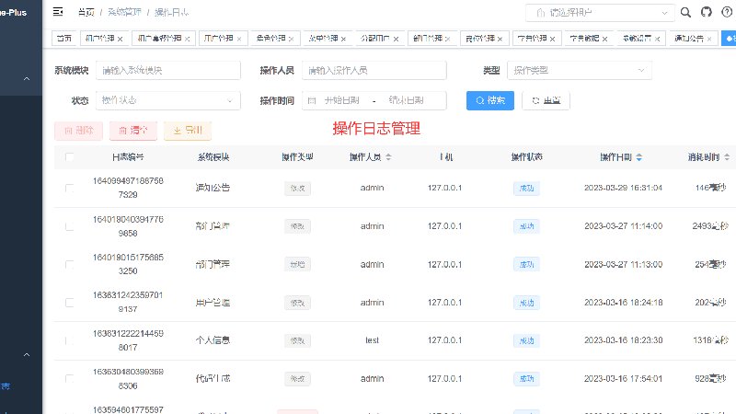Sort by 操作人员 column arrows
The height and width of the screenshot is (414, 736).
coord(388,157)
